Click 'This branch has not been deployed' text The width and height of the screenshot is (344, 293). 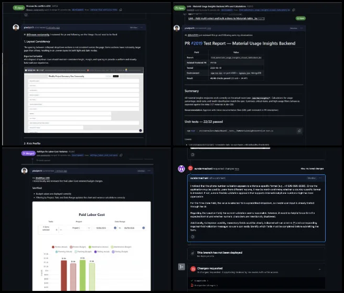pyautogui.click(x=220, y=253)
